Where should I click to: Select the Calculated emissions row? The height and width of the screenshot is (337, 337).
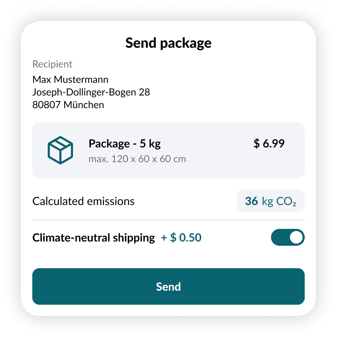83,201
